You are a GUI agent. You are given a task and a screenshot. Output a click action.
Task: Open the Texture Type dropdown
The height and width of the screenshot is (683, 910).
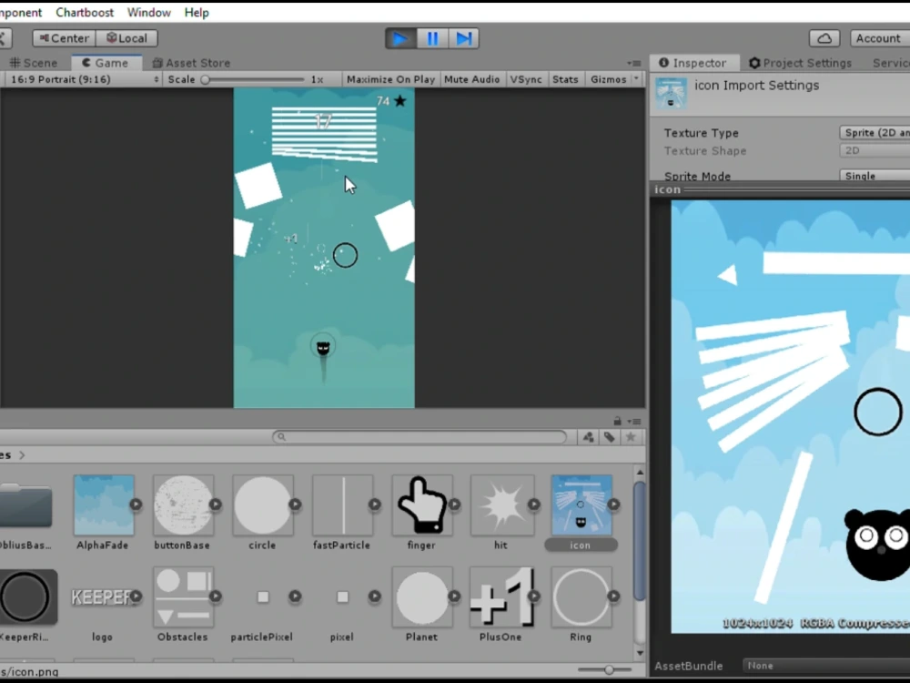pos(875,133)
